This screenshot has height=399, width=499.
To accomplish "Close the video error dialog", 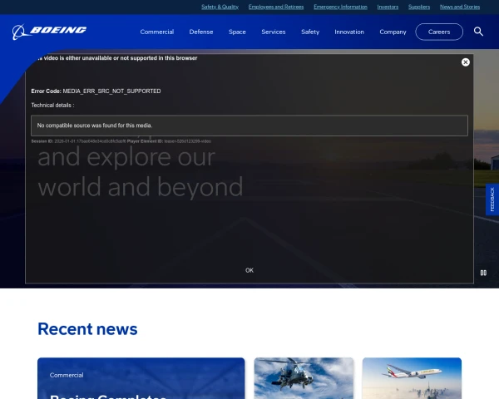I will point(465,62).
